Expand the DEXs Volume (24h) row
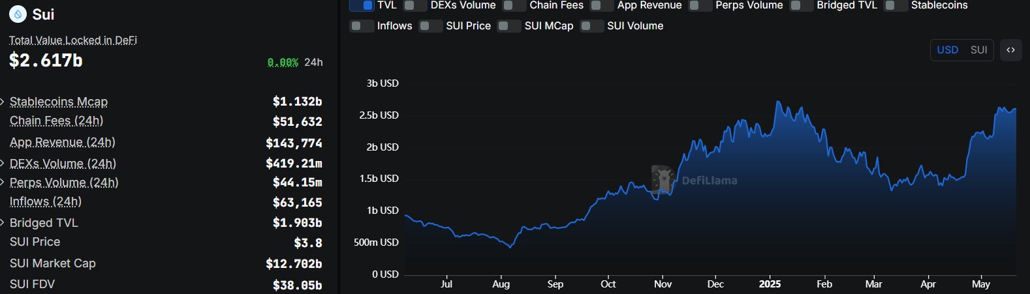The width and height of the screenshot is (1030, 294). [3, 164]
